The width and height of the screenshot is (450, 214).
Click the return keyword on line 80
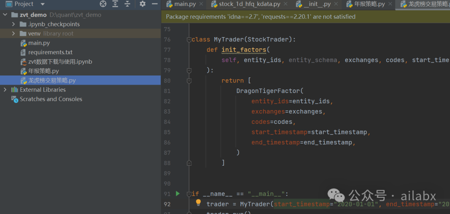pos(232,81)
